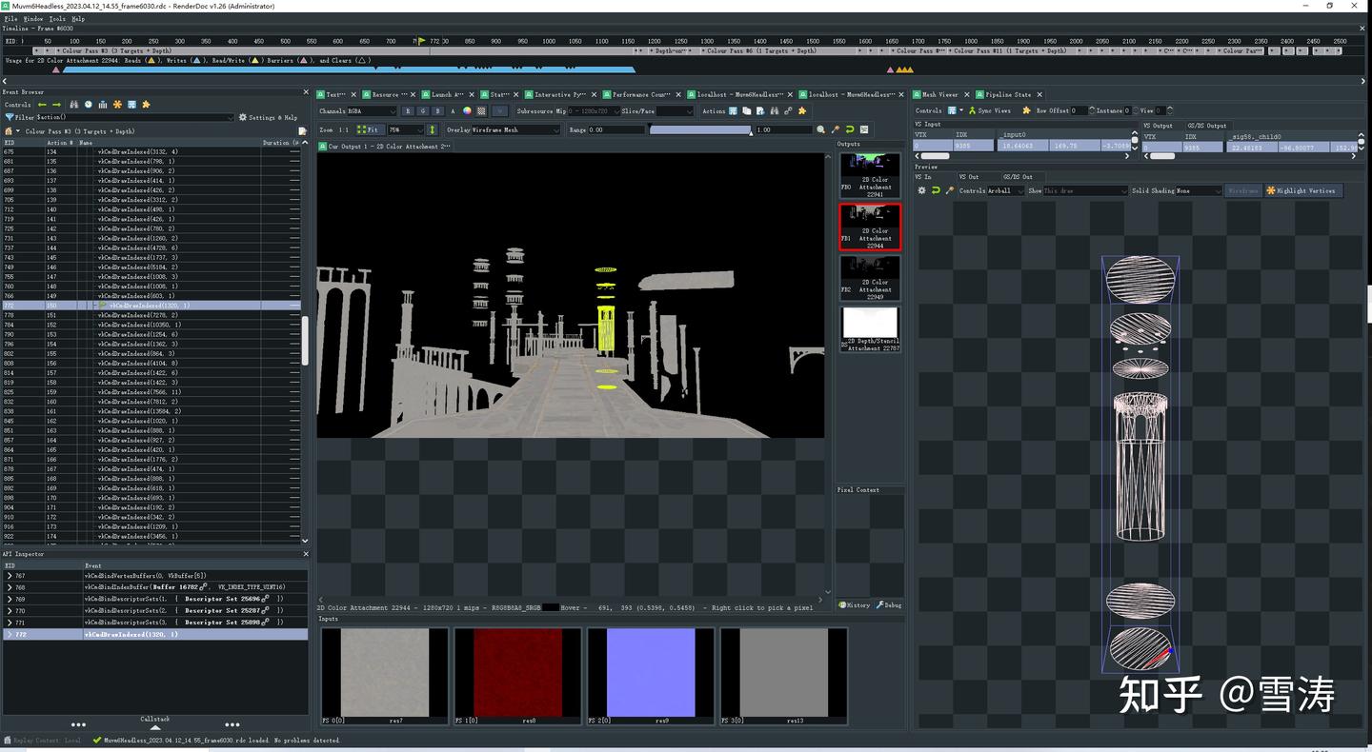
Task: Toggle the red channel with the R button
Action: tap(407, 110)
